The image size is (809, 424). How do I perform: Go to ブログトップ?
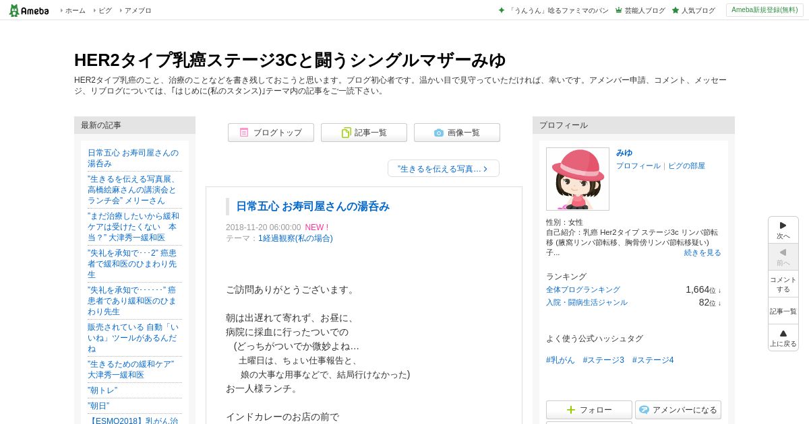[x=271, y=133]
